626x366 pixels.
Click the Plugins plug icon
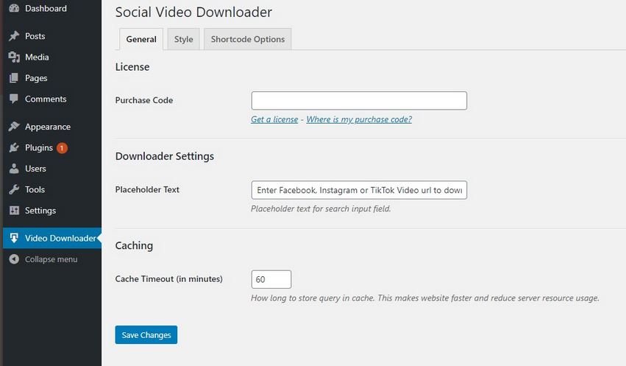point(14,147)
